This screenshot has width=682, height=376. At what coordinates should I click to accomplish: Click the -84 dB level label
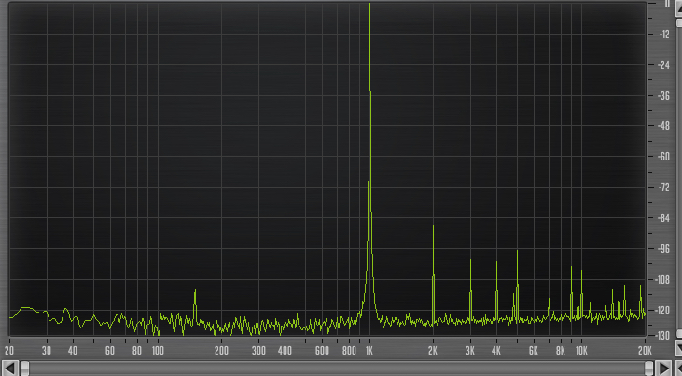pos(664,218)
